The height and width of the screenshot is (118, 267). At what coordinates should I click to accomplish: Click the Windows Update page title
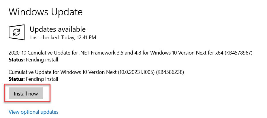pos(46,12)
